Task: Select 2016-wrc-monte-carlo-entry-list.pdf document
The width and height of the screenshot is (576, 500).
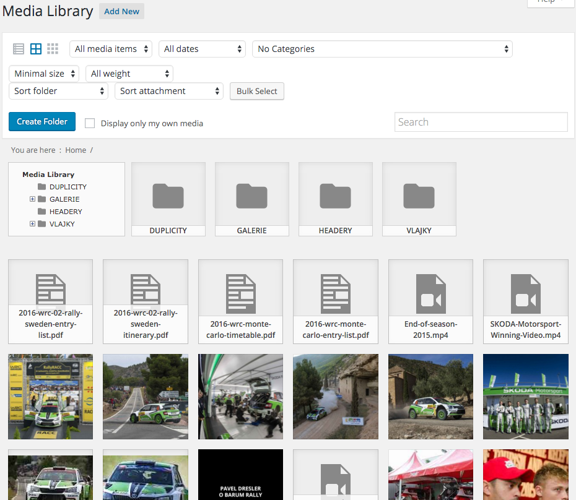Action: pos(336,302)
